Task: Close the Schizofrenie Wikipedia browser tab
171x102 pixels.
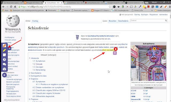Action: [62, 3]
